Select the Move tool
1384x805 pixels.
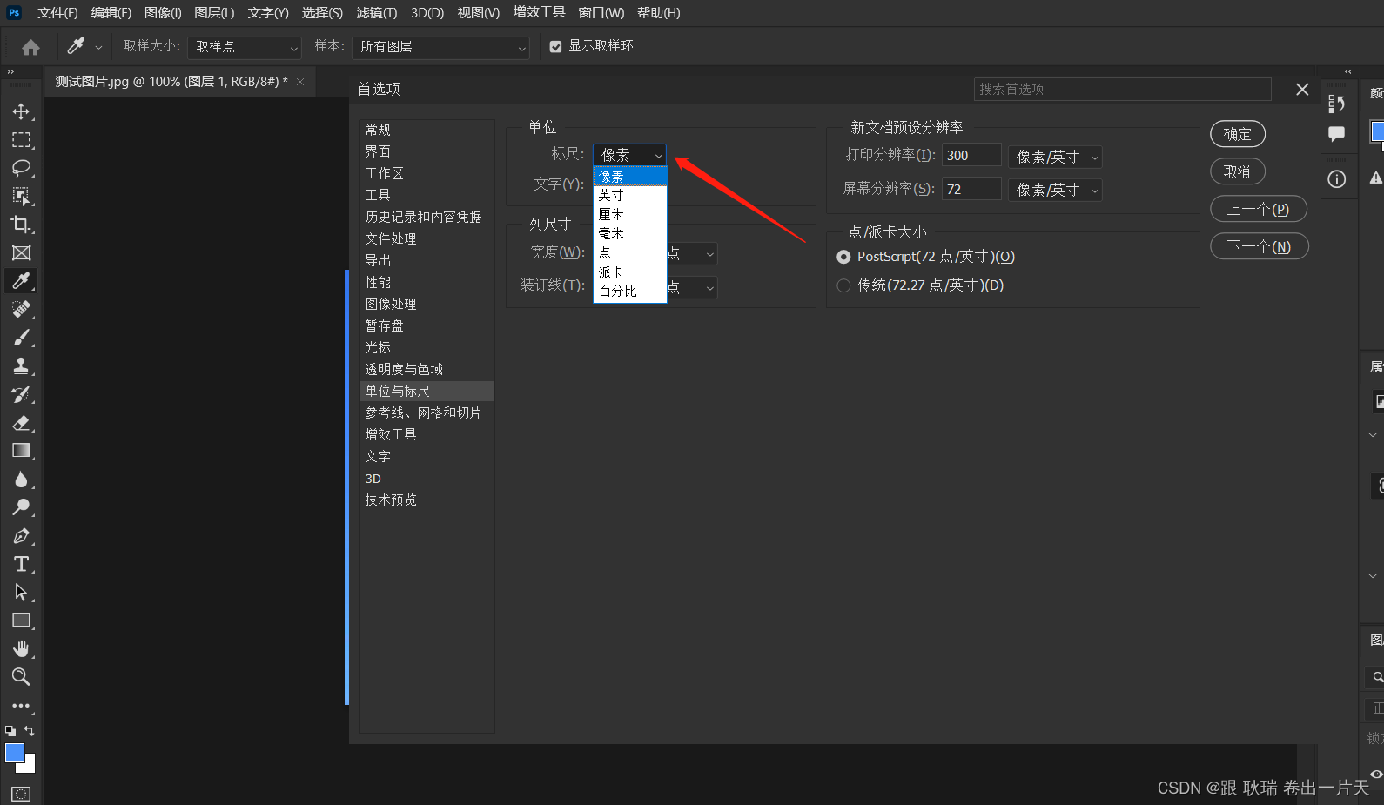click(x=21, y=111)
